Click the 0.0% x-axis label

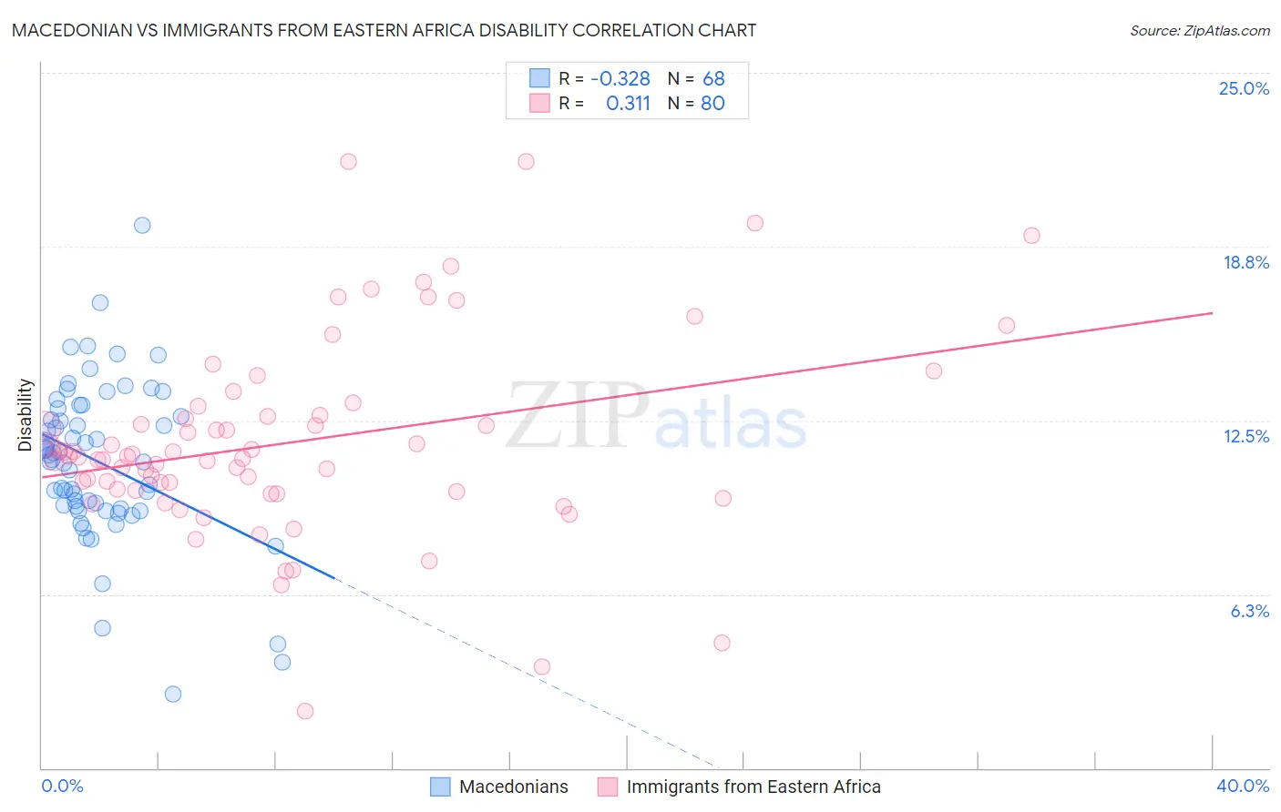tap(62, 786)
